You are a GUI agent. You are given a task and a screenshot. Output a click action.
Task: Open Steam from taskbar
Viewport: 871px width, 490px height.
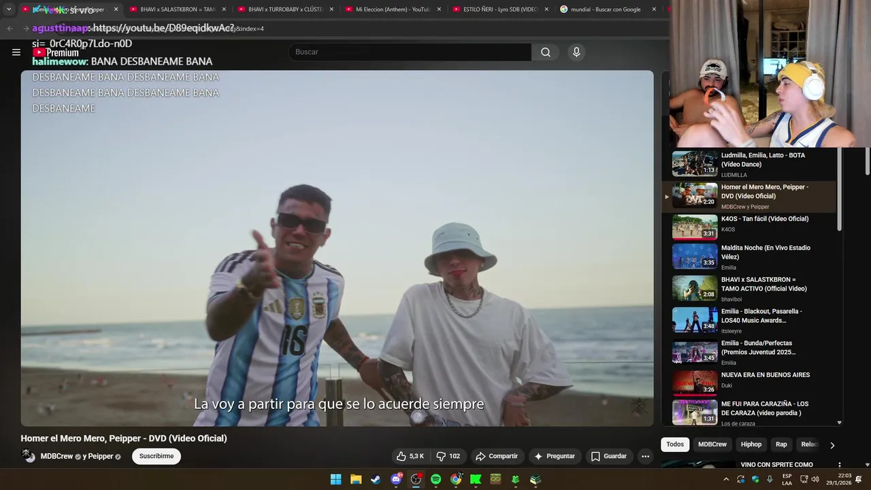(376, 479)
